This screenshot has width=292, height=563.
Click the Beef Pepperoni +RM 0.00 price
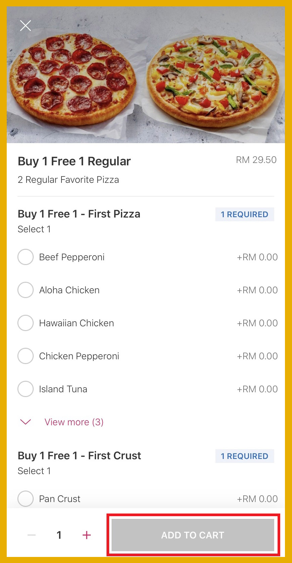tap(257, 257)
